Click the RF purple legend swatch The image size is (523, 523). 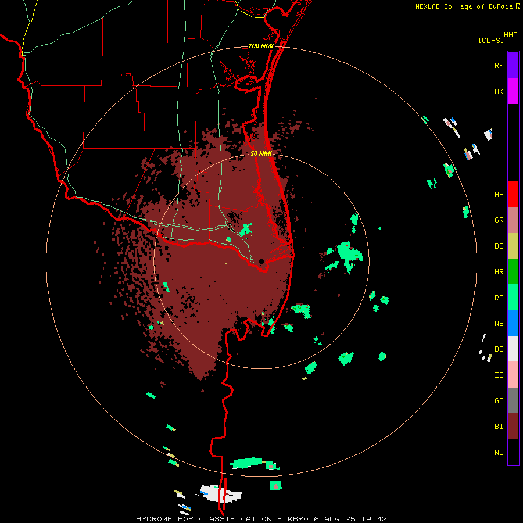[513, 65]
